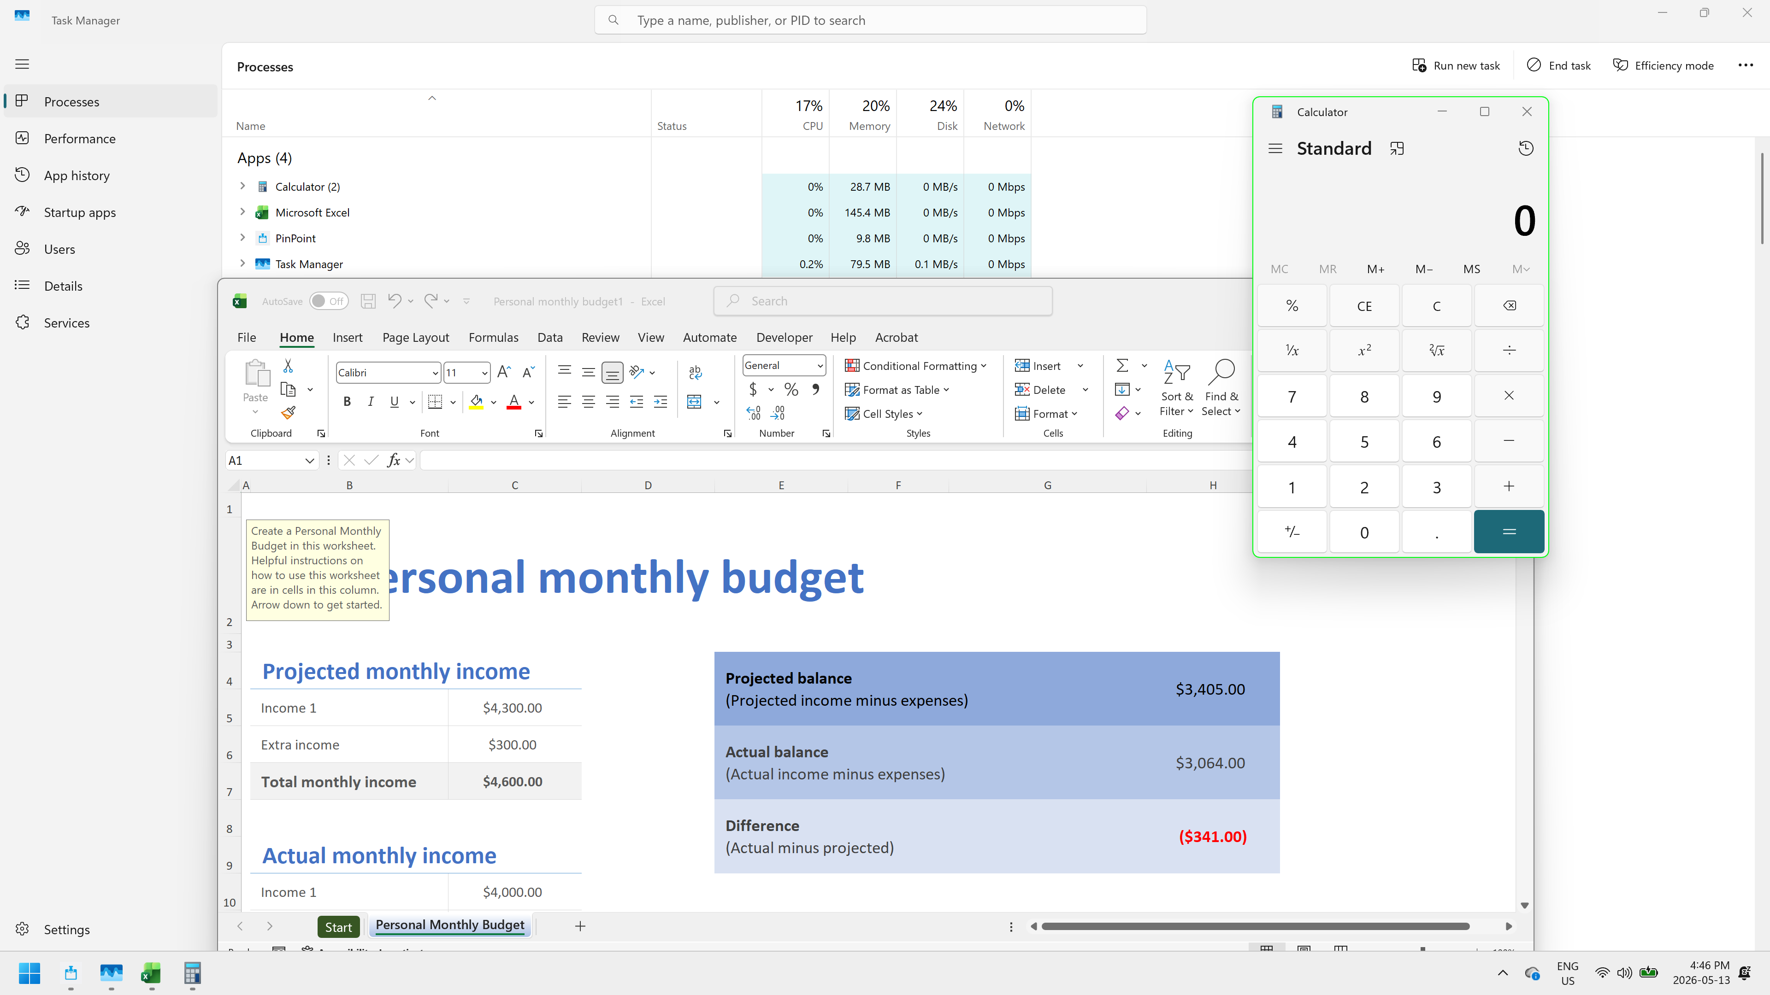1770x995 pixels.
Task: Click the Calculator backspace key
Action: point(1509,305)
